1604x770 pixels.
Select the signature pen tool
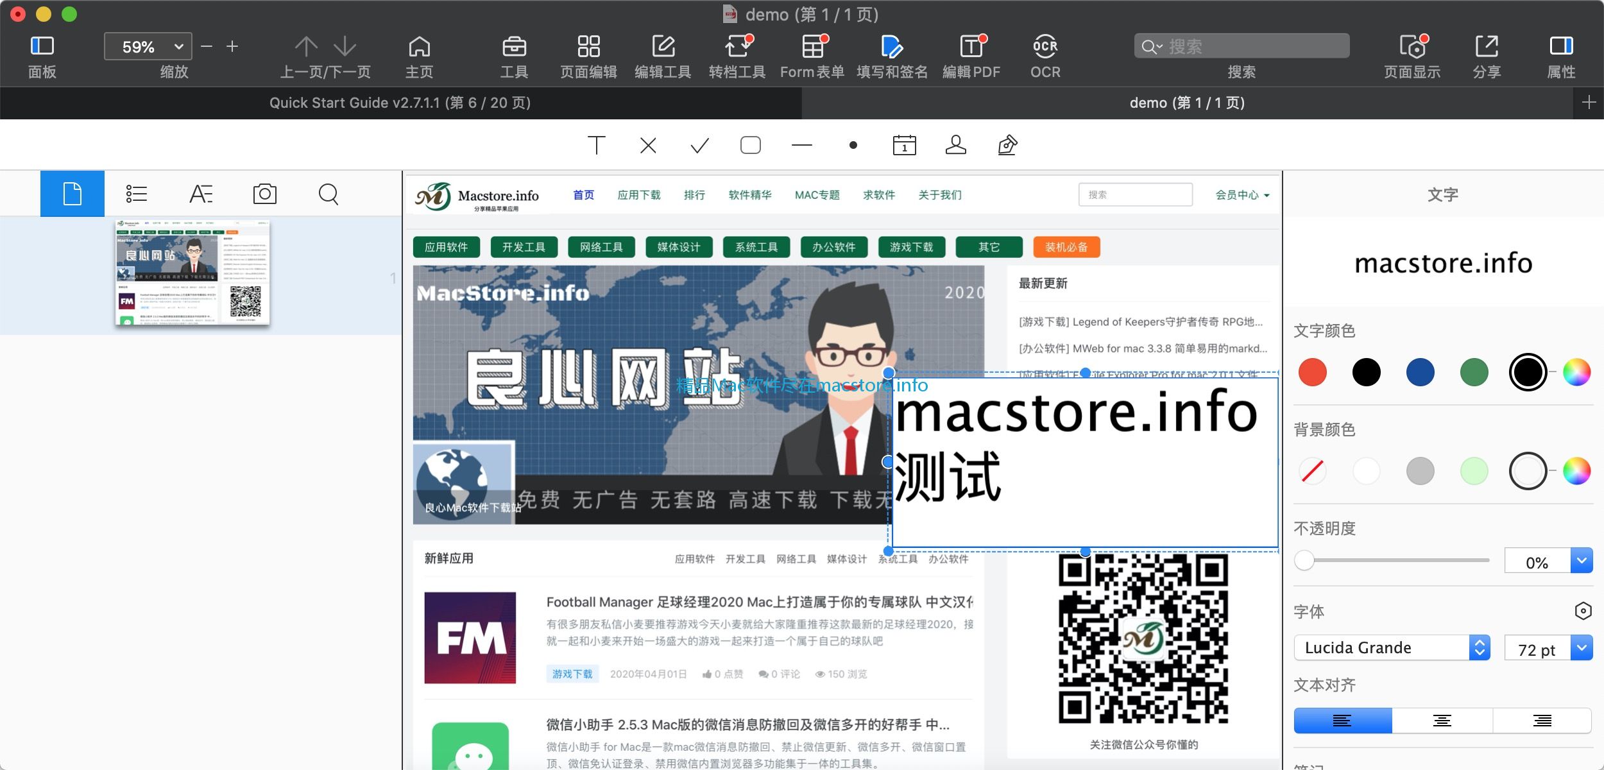1007,145
